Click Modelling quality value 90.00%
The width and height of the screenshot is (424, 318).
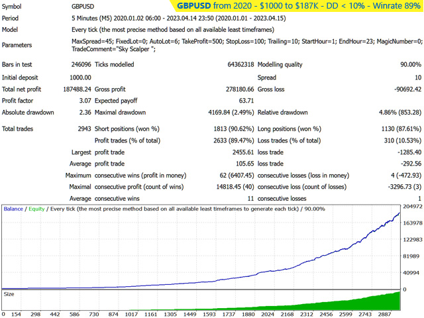tap(411, 65)
